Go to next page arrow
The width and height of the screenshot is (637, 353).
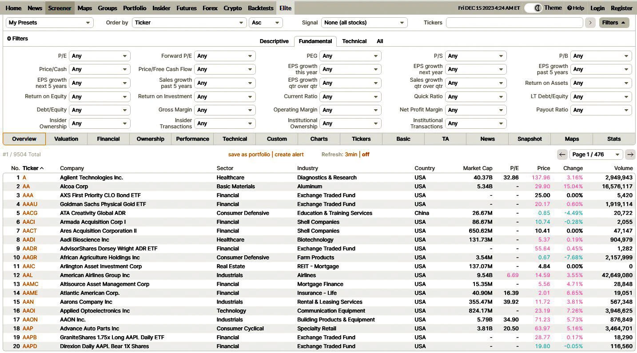pos(630,155)
